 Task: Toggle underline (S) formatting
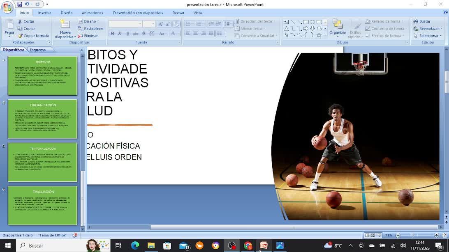[x=127, y=34]
